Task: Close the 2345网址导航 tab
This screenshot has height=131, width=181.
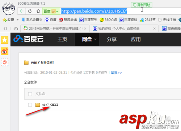Action: click(85, 29)
